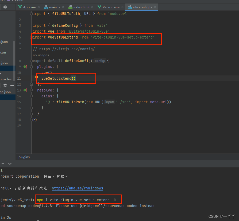Click line number 19 in the gutter
The width and height of the screenshot is (239, 221).
[x=19, y=126]
